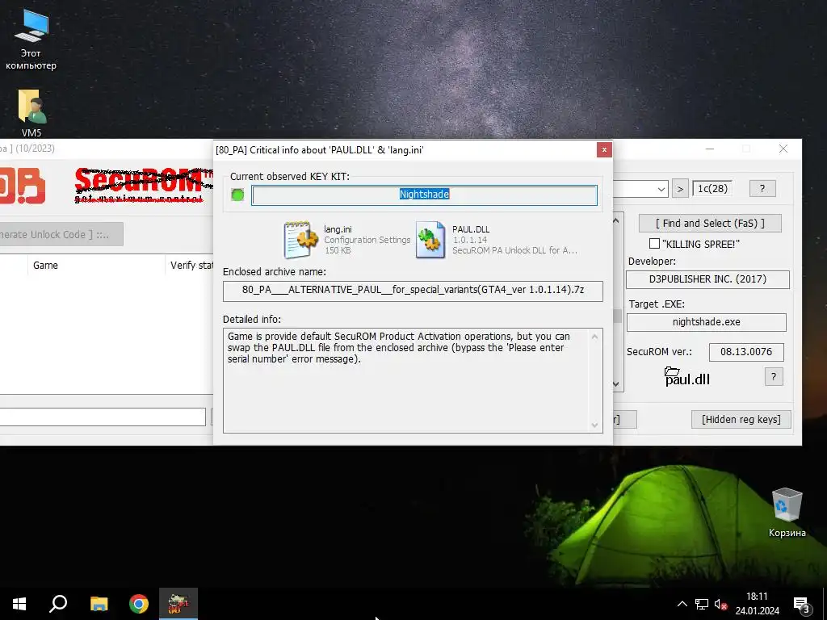The width and height of the screenshot is (827, 620).
Task: Click the Hidden reg keys button
Action: 741,419
